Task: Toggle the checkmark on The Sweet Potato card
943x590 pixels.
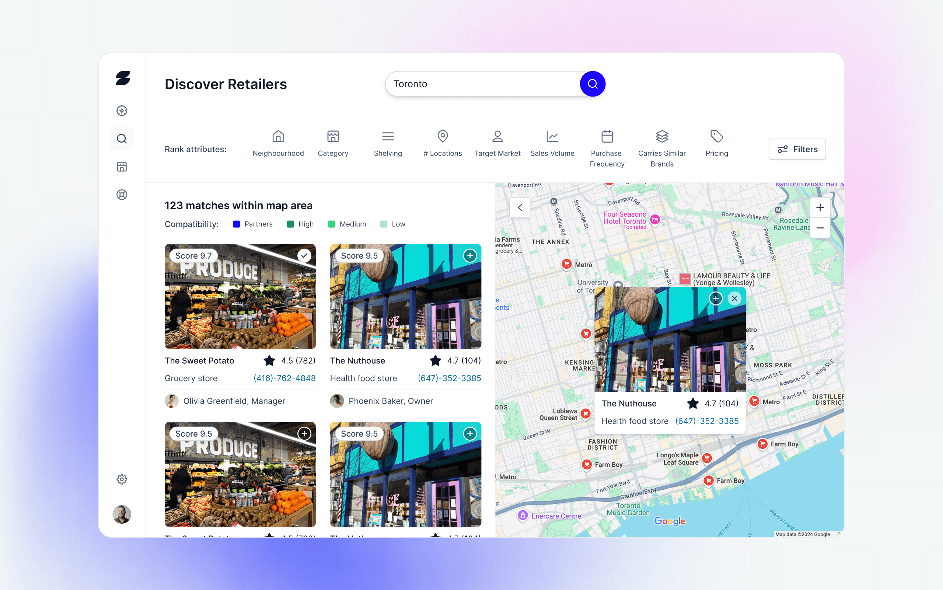Action: click(304, 256)
